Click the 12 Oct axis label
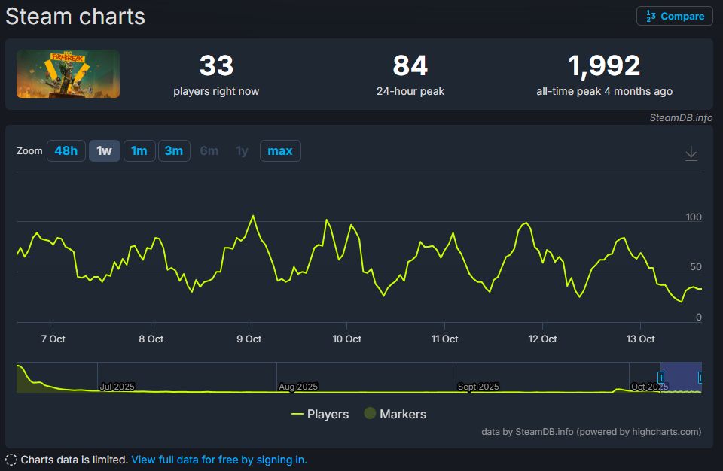 [x=543, y=339]
